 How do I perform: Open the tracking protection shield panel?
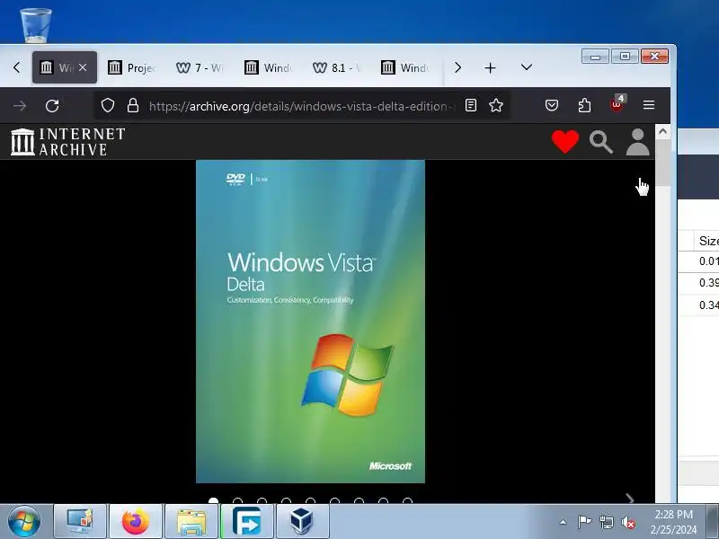pos(108,105)
